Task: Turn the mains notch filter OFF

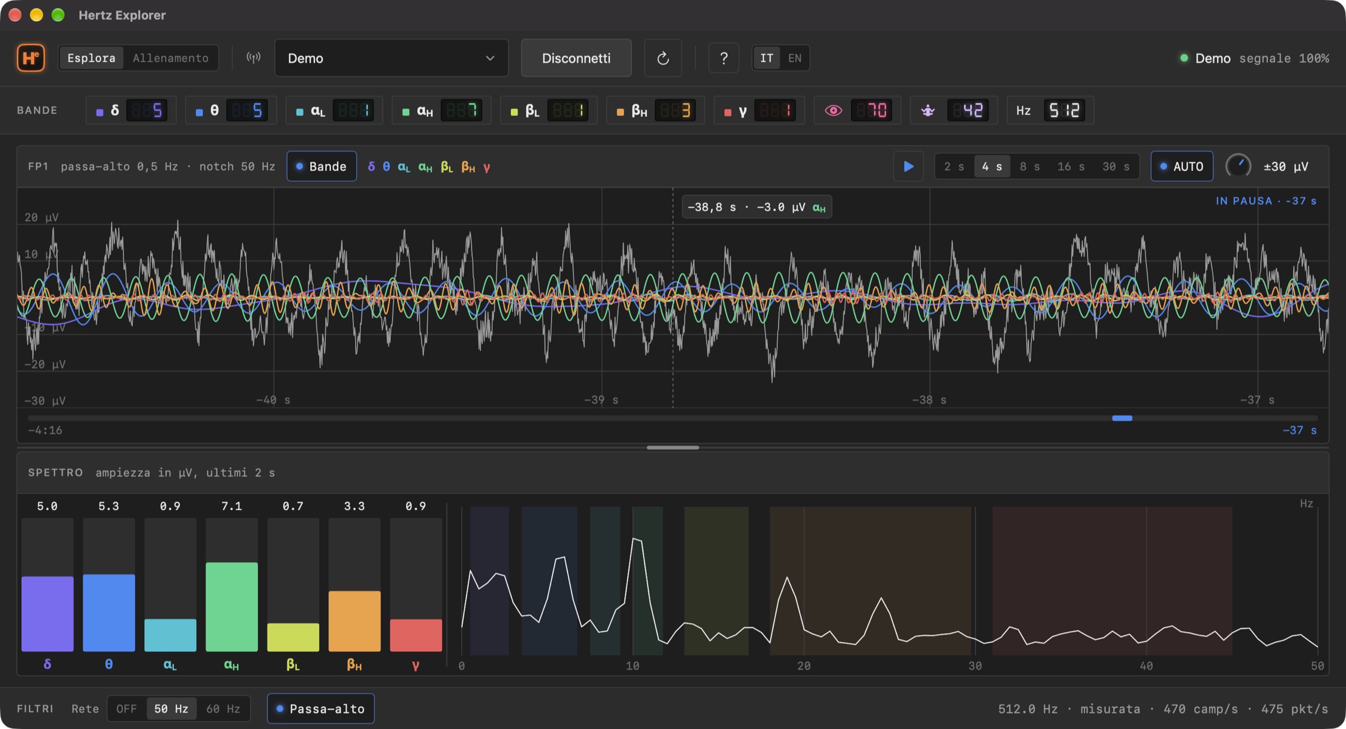Action: pos(126,709)
